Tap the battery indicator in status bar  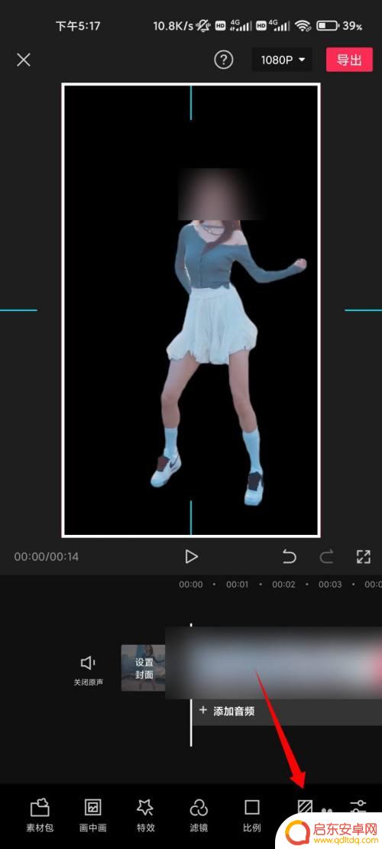(x=327, y=25)
